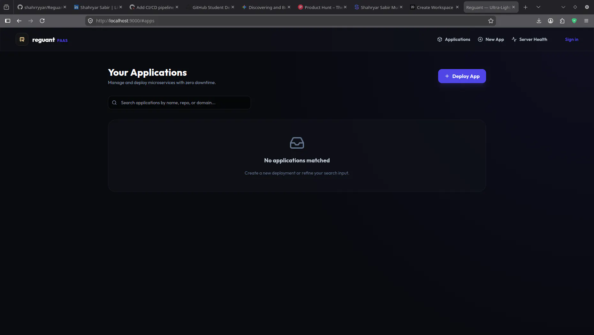Open a new tab with plus button
Viewport: 594px width, 335px height.
point(525,7)
